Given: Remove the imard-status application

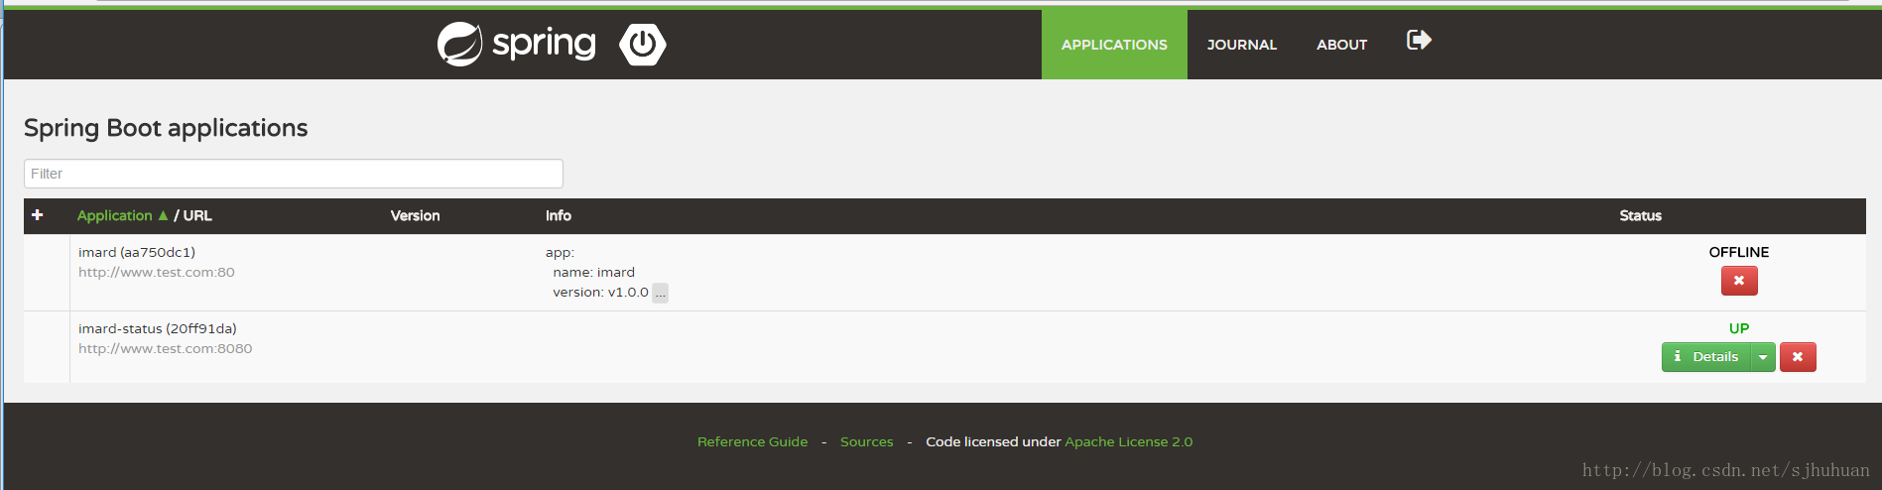Looking at the screenshot, I should coord(1798,357).
